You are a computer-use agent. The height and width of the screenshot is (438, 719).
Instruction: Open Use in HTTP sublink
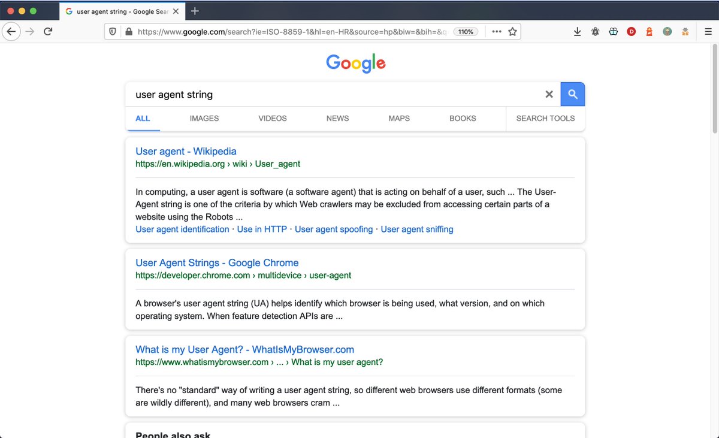[262, 229]
